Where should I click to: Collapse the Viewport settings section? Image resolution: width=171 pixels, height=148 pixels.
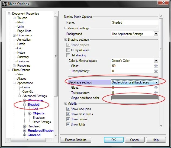pos(66,28)
